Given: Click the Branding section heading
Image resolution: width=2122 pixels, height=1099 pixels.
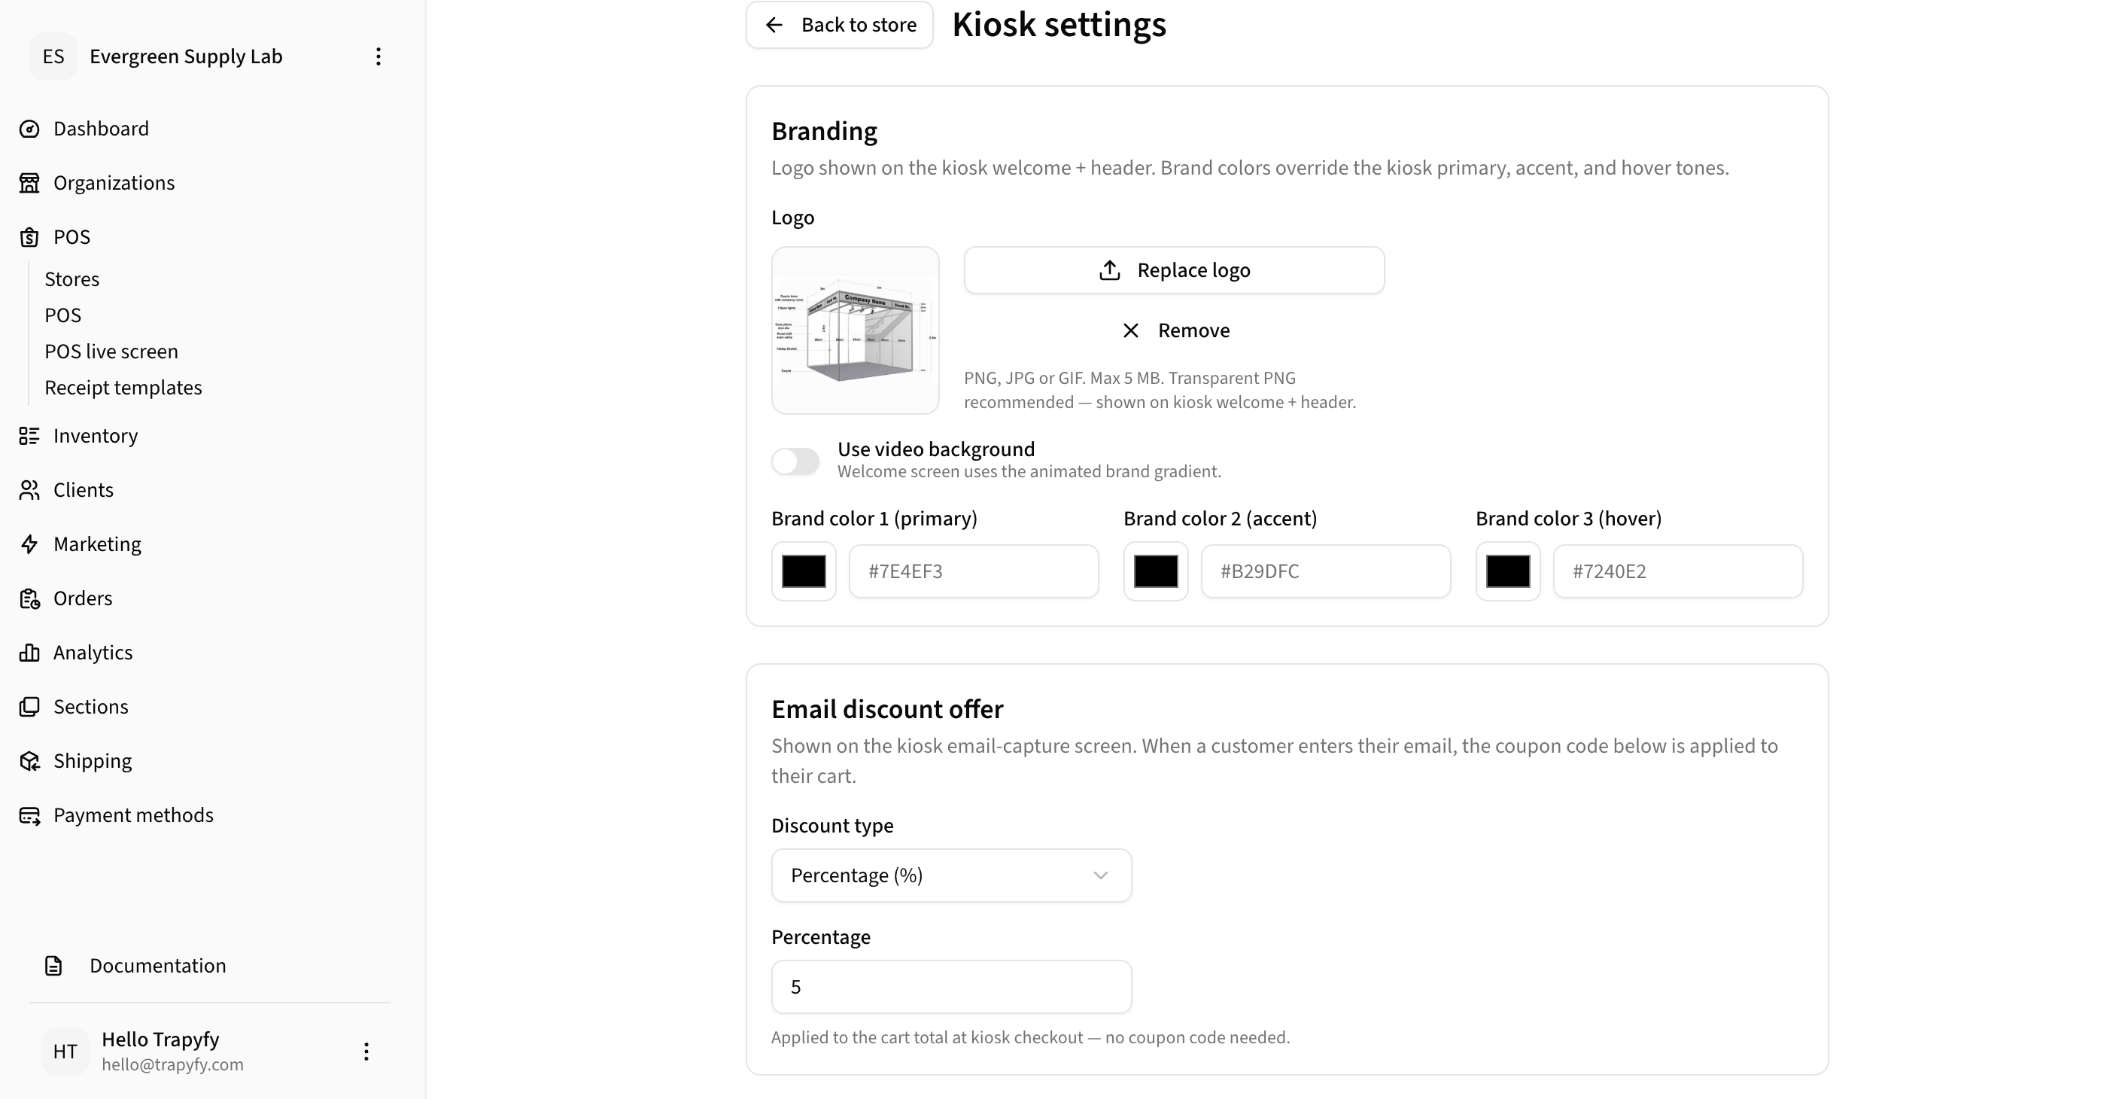Looking at the screenshot, I should coord(824,131).
